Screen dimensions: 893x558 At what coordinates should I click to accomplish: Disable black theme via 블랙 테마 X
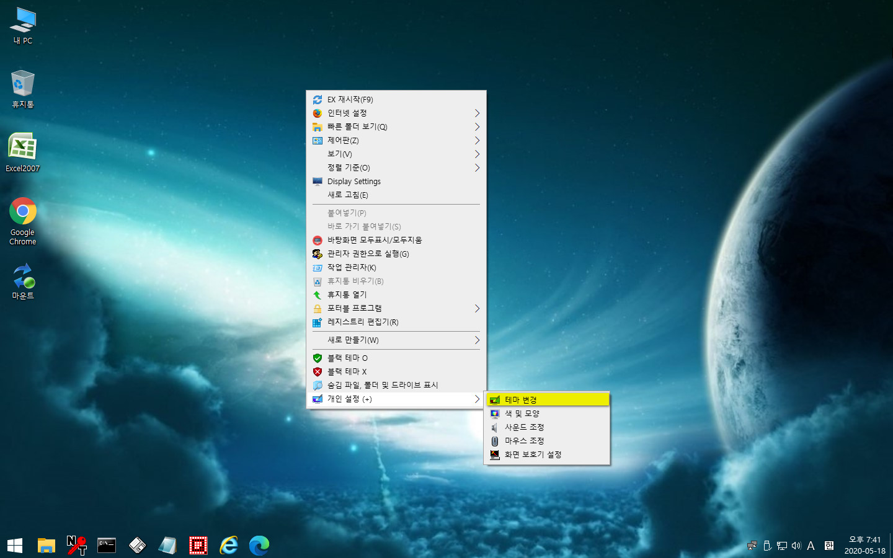click(396, 372)
